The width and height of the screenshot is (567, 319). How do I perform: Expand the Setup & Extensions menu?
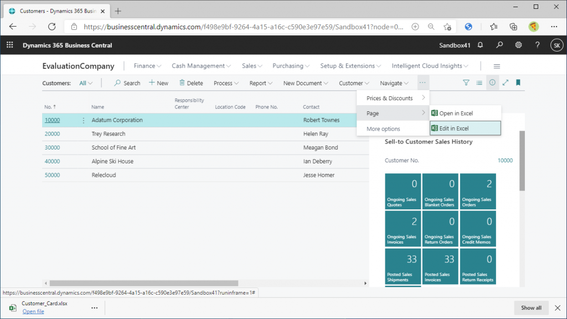[350, 66]
